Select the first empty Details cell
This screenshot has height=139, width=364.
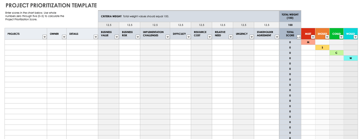point(82,42)
